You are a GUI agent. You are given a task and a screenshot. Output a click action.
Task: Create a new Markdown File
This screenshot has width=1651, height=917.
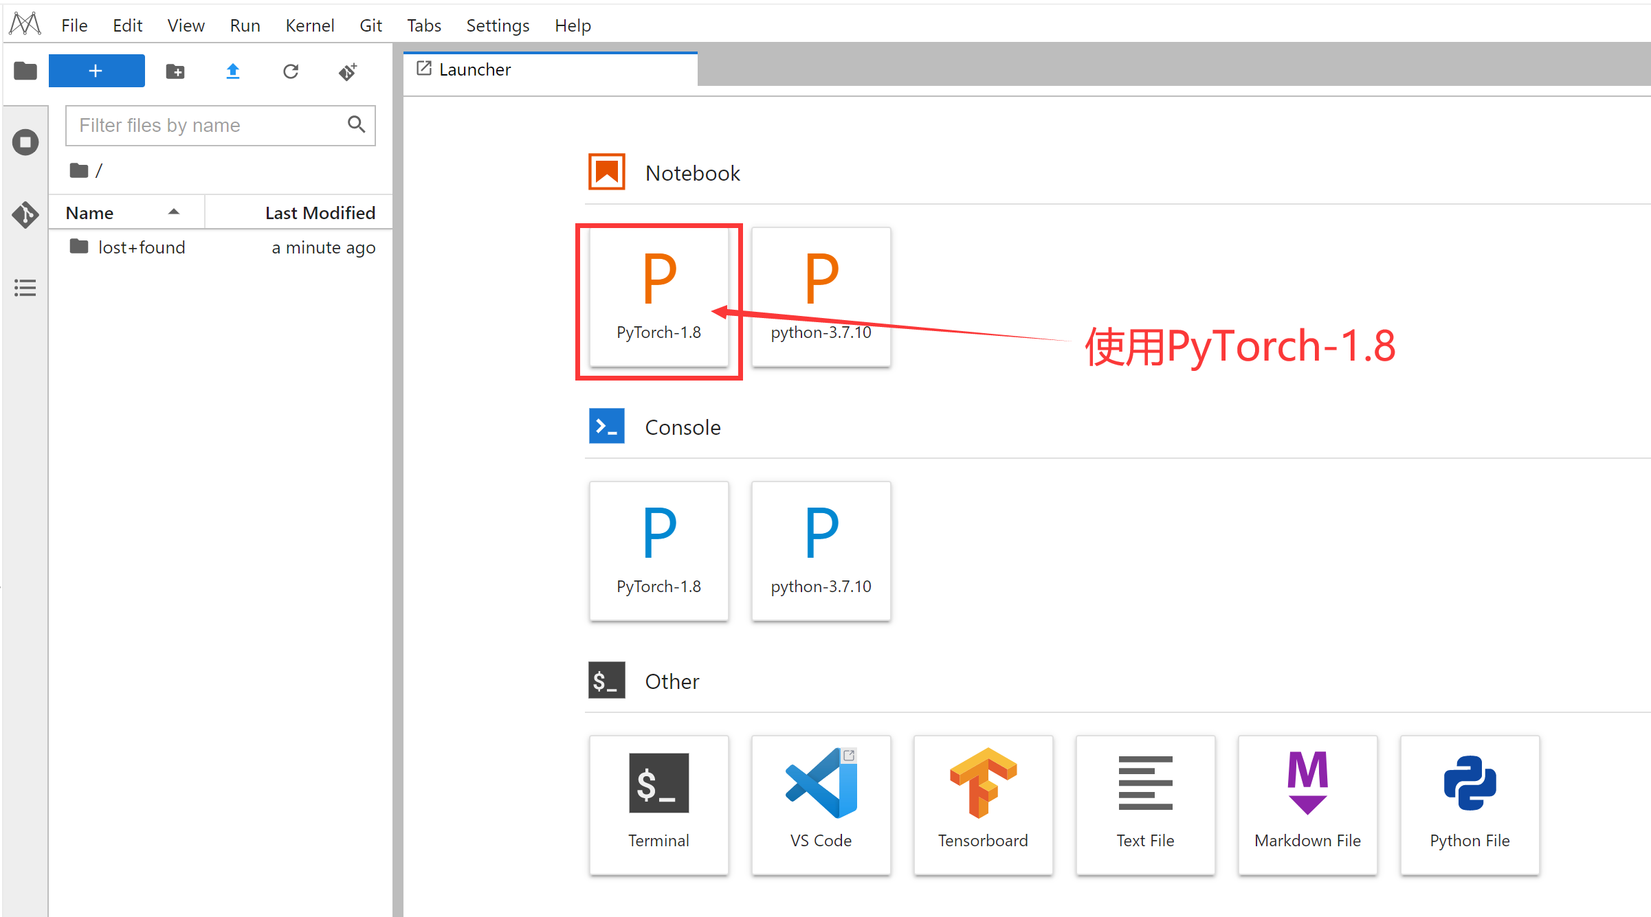[x=1307, y=804]
